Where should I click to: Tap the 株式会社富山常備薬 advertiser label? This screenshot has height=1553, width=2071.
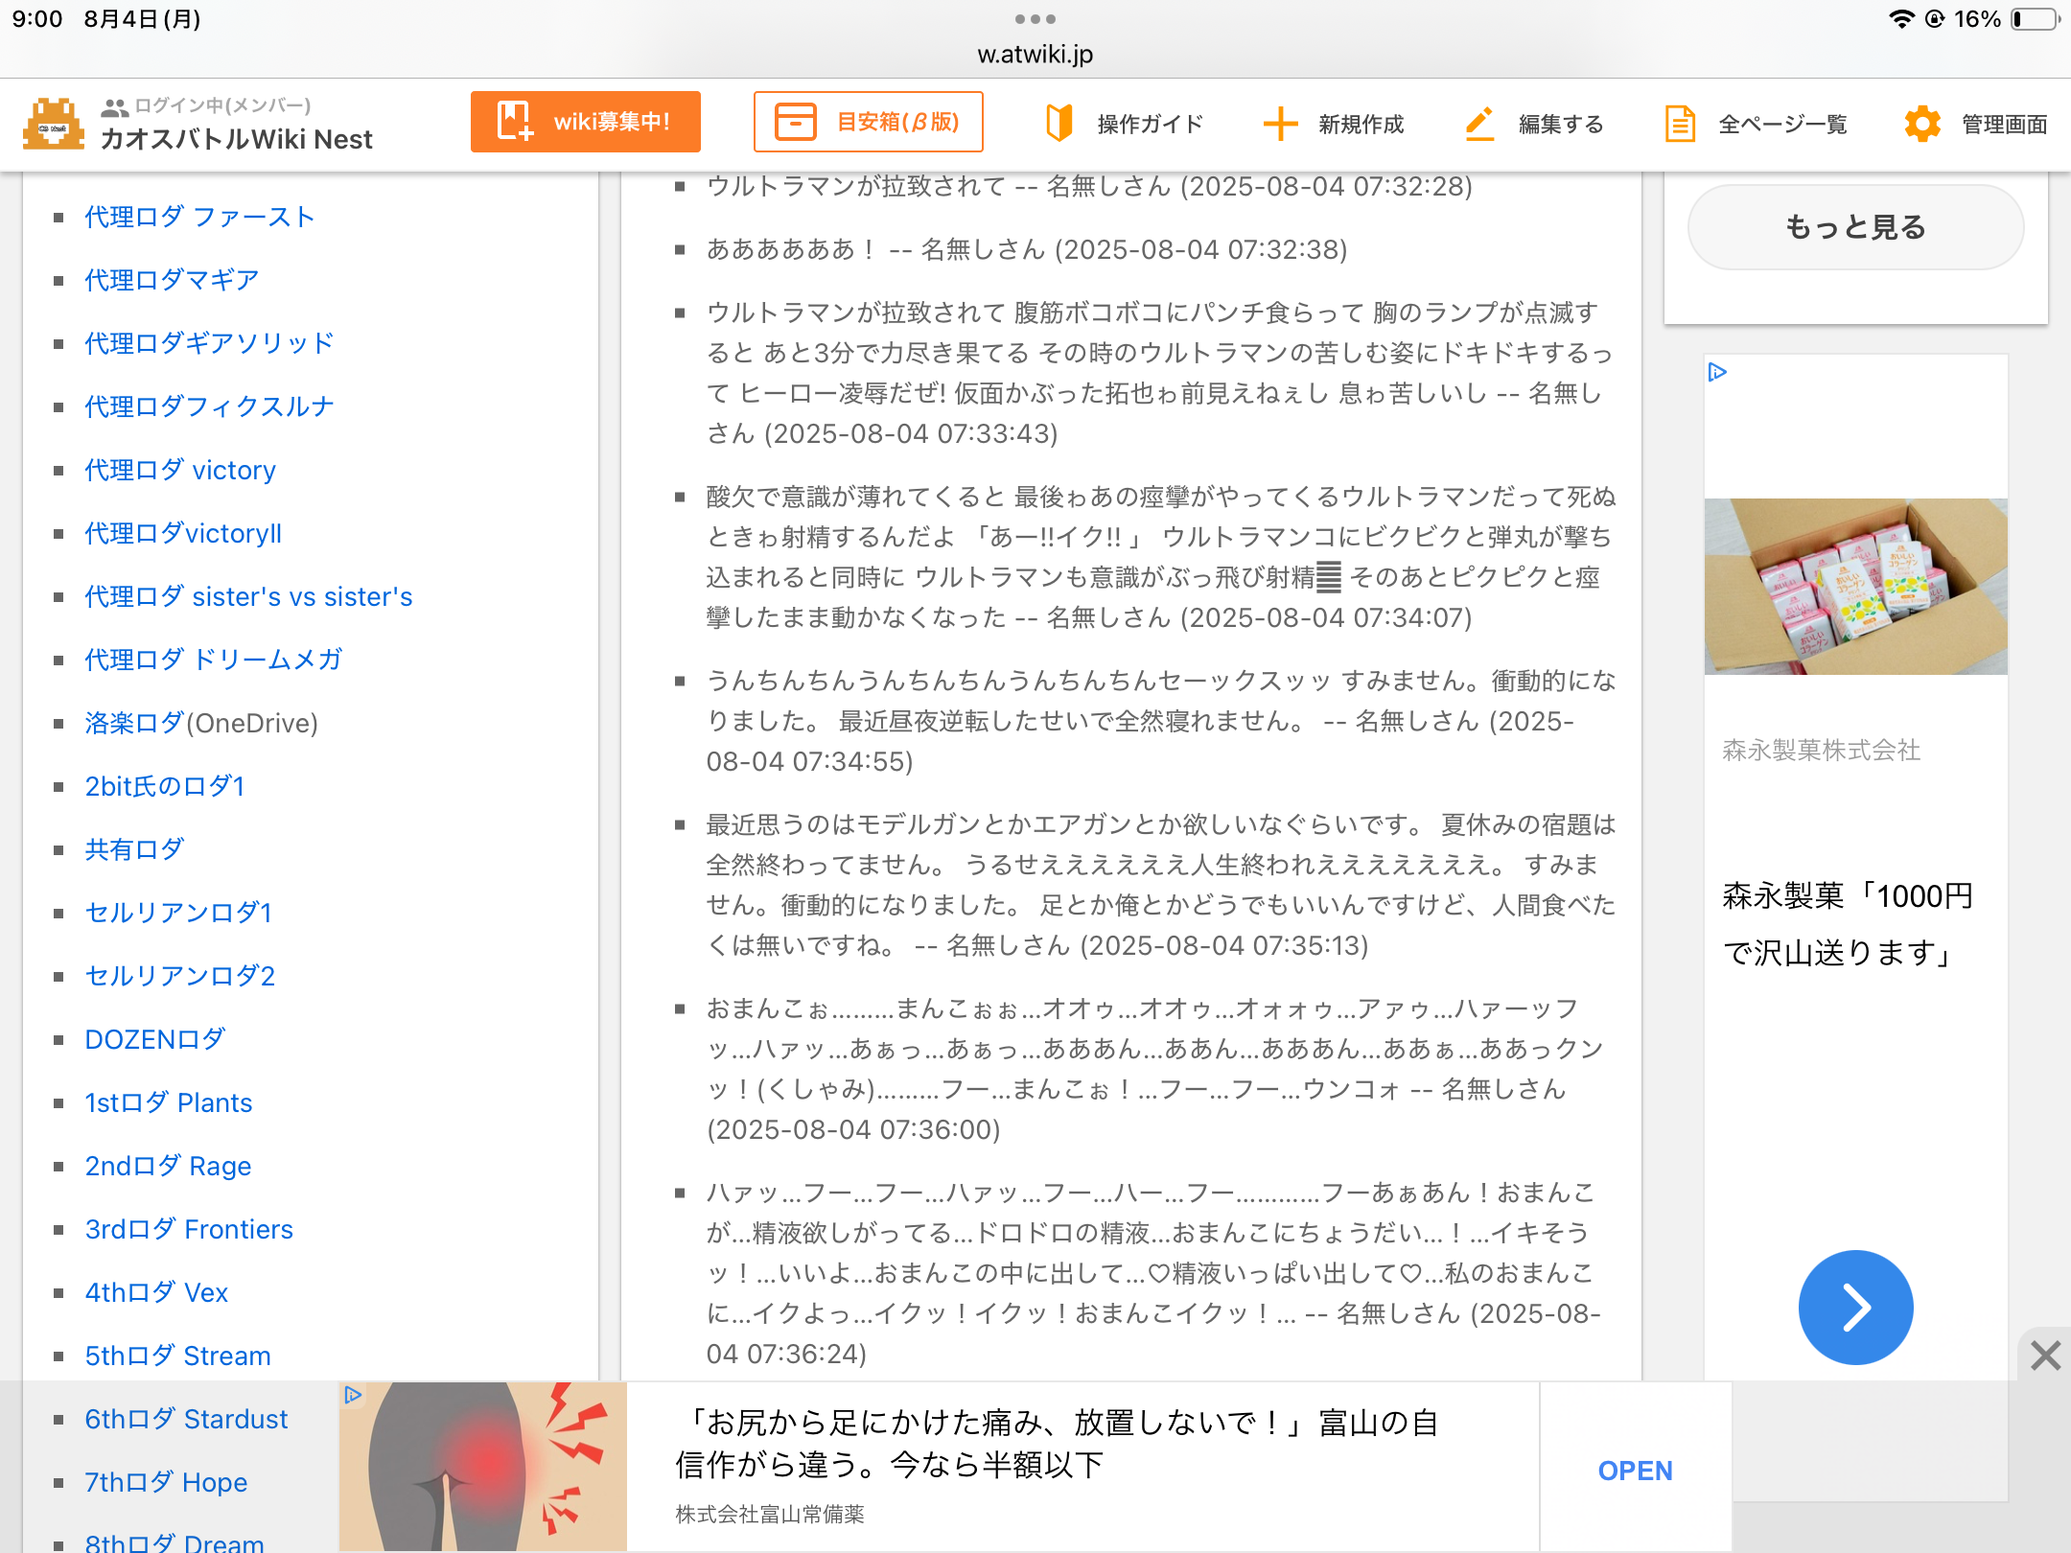(770, 1514)
